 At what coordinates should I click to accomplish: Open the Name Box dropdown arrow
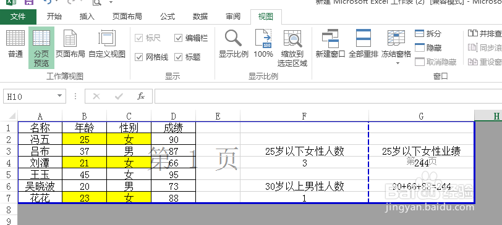[x=59, y=96]
